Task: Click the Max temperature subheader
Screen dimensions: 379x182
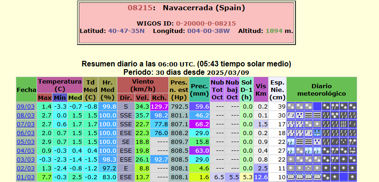Action: point(45,98)
